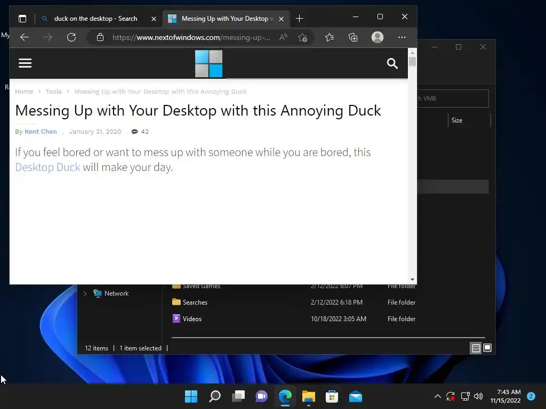Open Chat from the taskbar
546x409 pixels.
(261, 396)
